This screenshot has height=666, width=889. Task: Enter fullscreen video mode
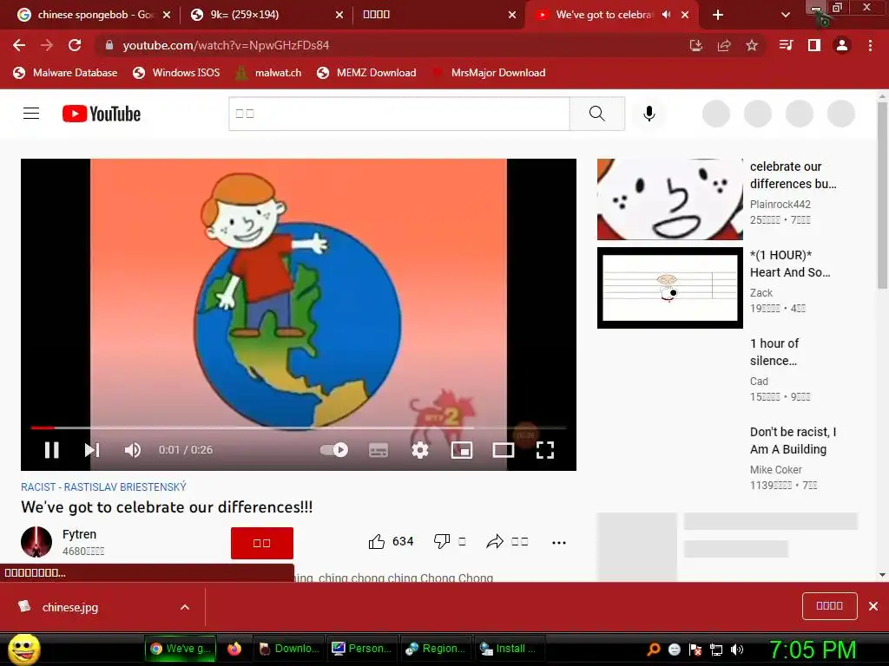point(545,450)
